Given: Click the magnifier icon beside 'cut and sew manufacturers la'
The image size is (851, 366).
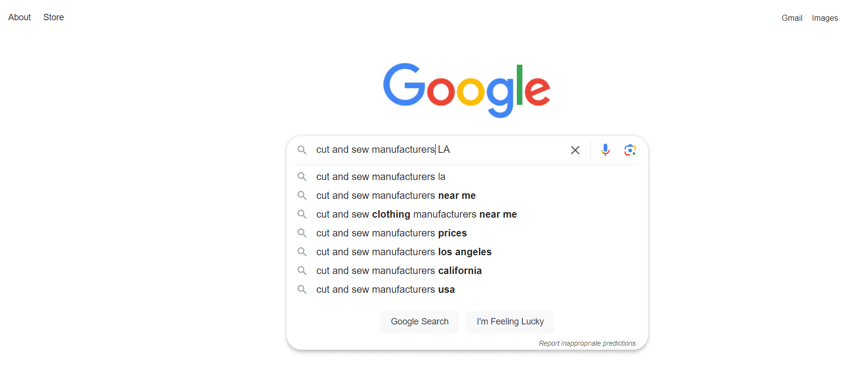Looking at the screenshot, I should pos(302,177).
